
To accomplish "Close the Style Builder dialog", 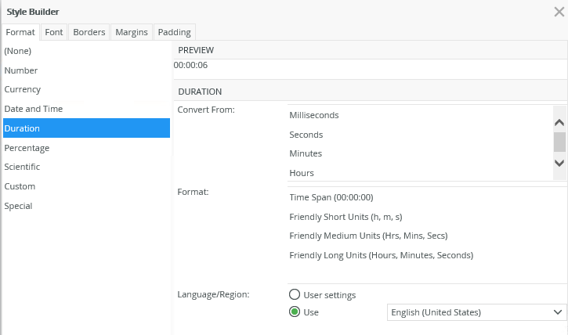I will click(559, 12).
